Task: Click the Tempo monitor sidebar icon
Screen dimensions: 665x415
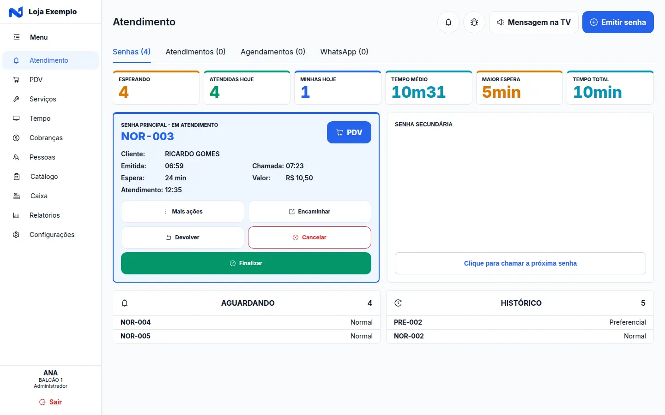Action: (x=16, y=119)
